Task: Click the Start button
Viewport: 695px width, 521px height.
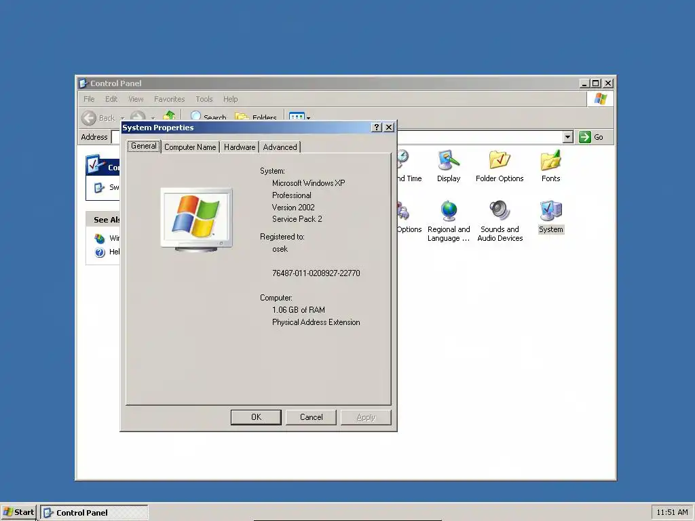Action: [18, 512]
